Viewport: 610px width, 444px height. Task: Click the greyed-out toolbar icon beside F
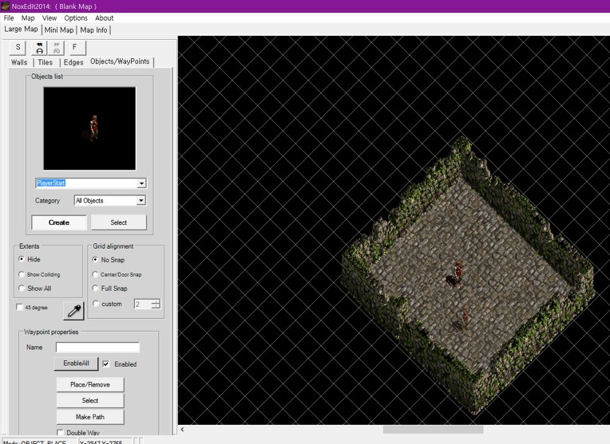click(56, 48)
